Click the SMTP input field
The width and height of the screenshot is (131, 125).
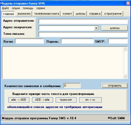pyautogui.click(x=118, y=41)
